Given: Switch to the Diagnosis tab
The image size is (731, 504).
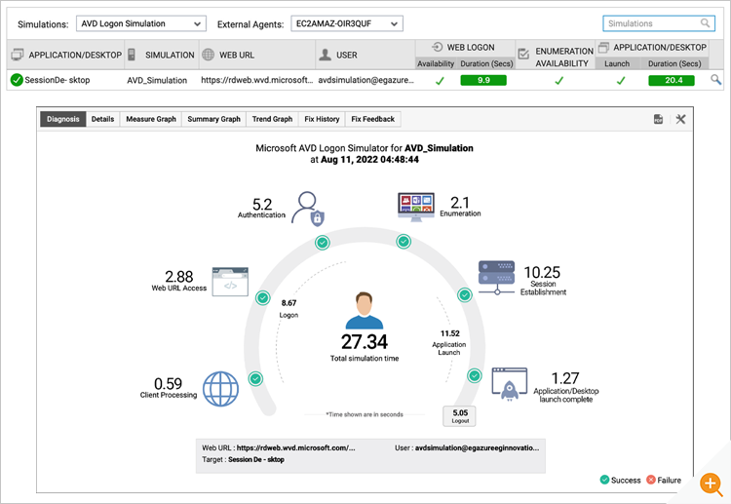Looking at the screenshot, I should tap(63, 119).
